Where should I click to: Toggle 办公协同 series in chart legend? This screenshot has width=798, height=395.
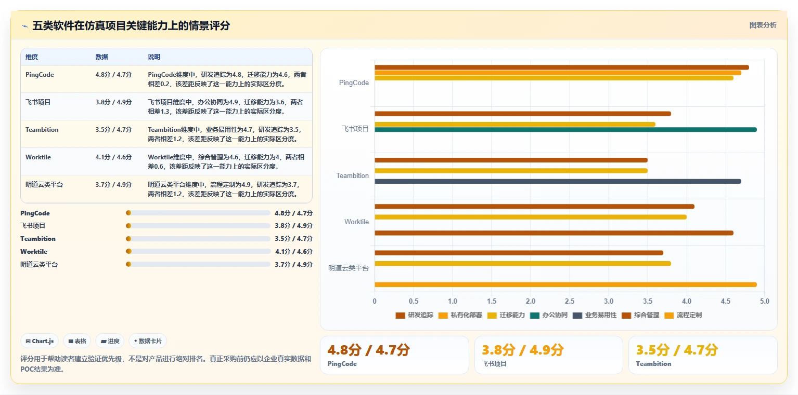548,315
